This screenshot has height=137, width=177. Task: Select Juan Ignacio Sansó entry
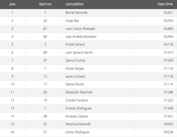(79, 53)
